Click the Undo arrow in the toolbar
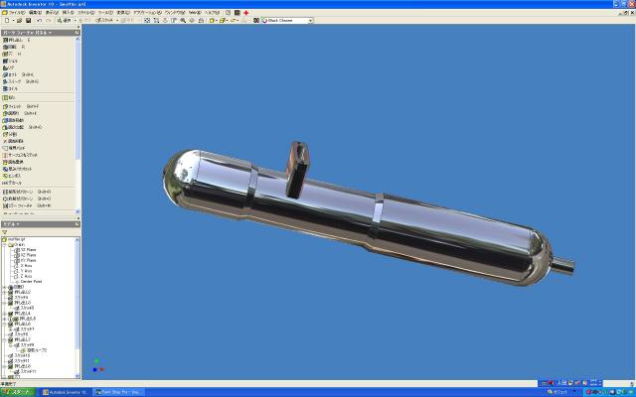The image size is (636, 397). [x=39, y=20]
